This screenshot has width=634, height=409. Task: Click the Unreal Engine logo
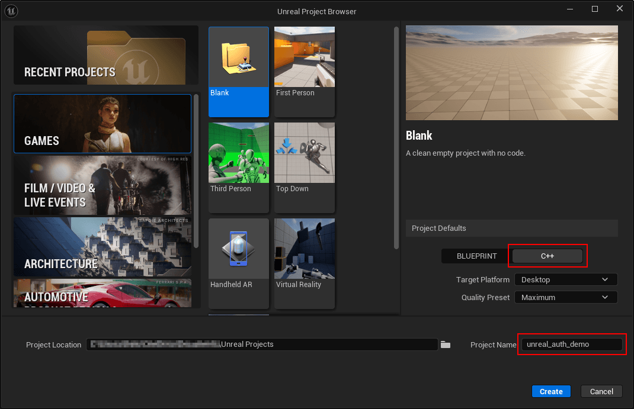11,11
